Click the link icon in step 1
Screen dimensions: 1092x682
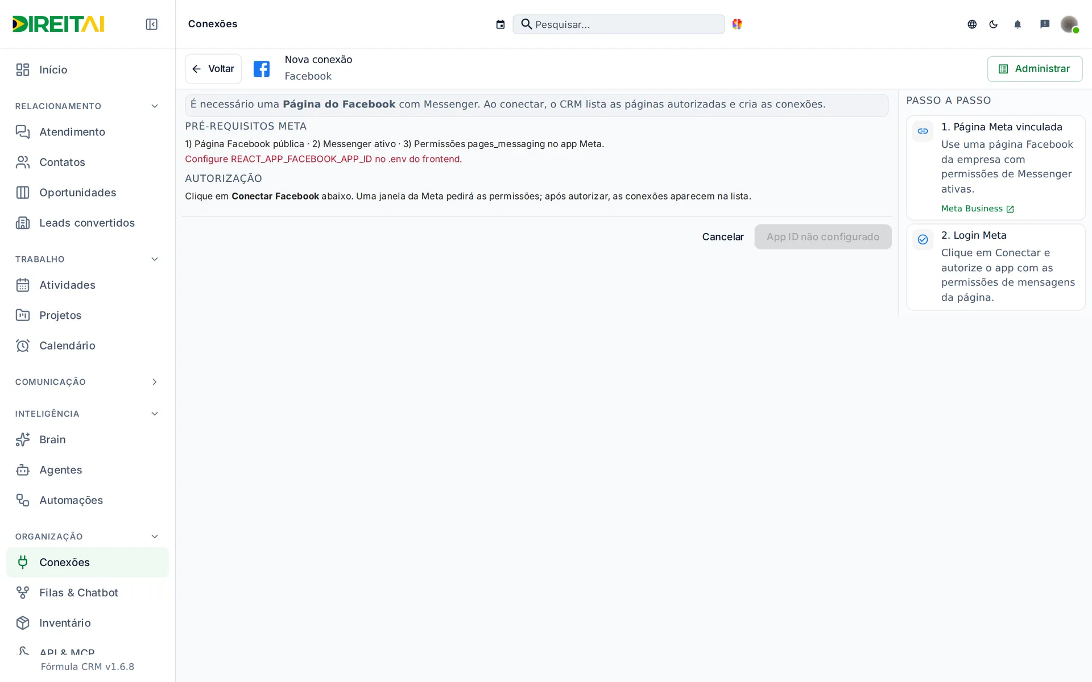pos(923,131)
